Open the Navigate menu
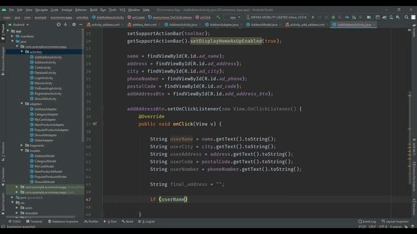The height and width of the screenshot is (234, 417). pos(42,10)
